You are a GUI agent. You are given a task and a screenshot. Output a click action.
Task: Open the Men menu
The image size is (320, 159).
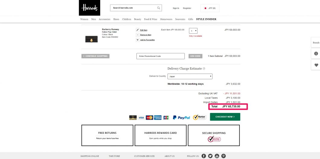tap(94, 19)
